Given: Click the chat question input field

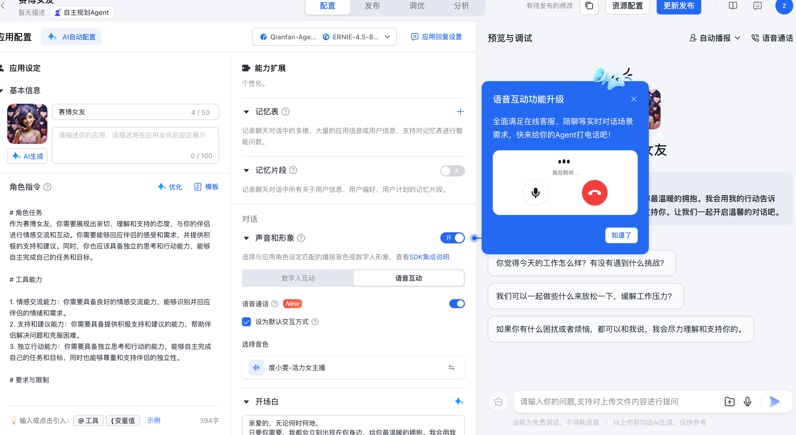Looking at the screenshot, I should point(618,402).
